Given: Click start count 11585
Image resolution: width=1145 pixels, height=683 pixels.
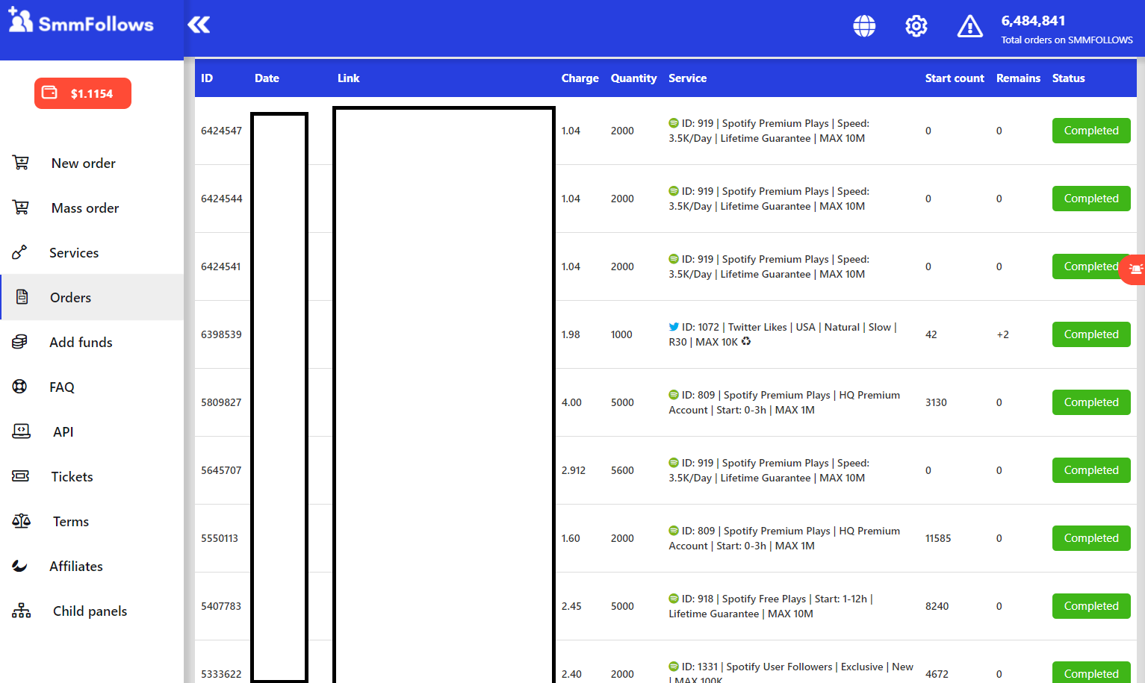Looking at the screenshot, I should (938, 538).
